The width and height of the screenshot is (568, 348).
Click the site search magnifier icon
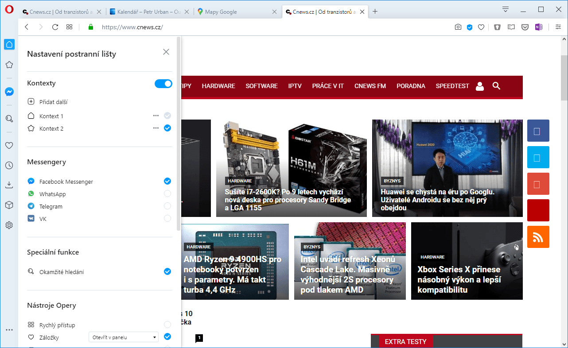[496, 86]
